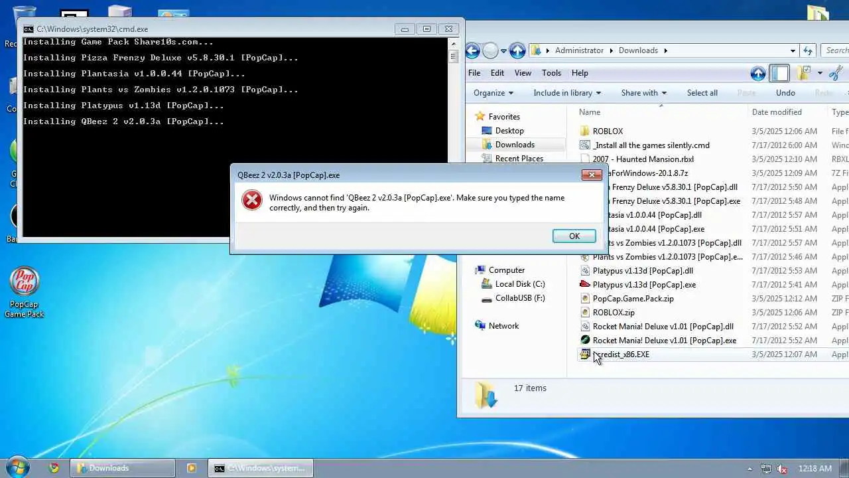Open the Help menu in Explorer
Screen dimensions: 849x478
coord(580,73)
